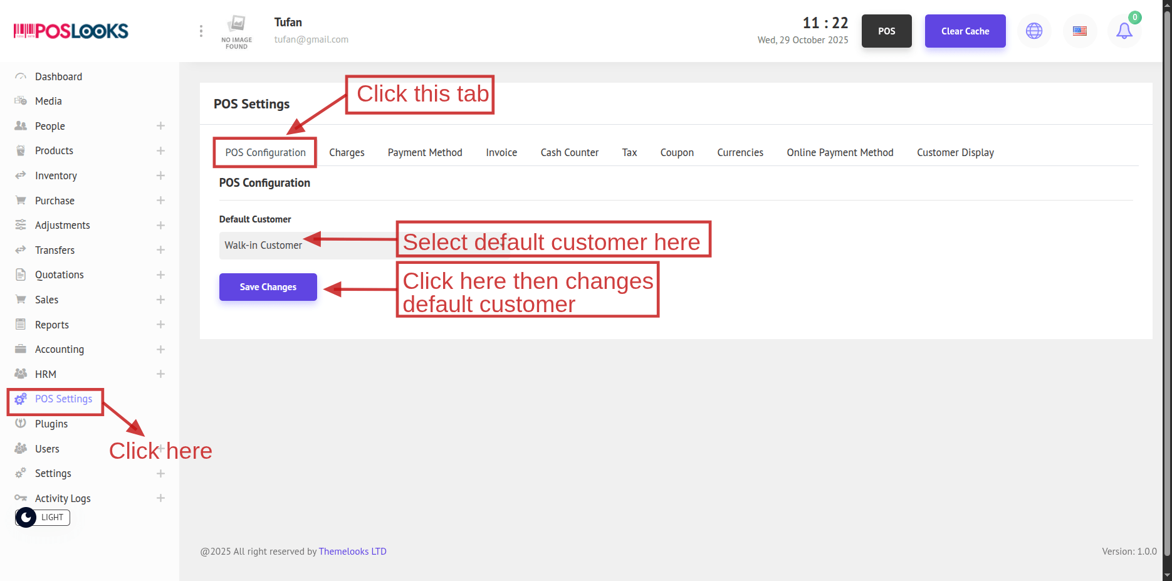Switch to the Payment Method tab
Viewport: 1172px width, 581px height.
click(x=425, y=153)
